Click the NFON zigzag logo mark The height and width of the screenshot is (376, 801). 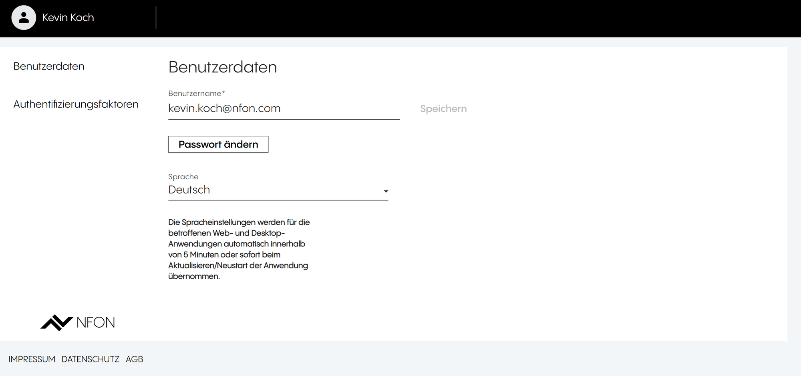pos(56,322)
